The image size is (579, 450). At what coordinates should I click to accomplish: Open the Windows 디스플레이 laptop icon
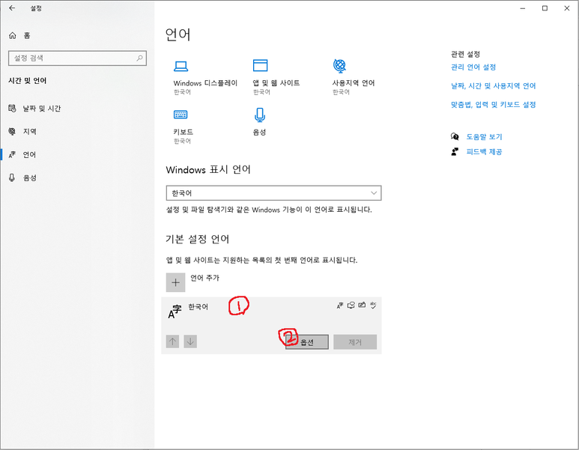coord(181,67)
